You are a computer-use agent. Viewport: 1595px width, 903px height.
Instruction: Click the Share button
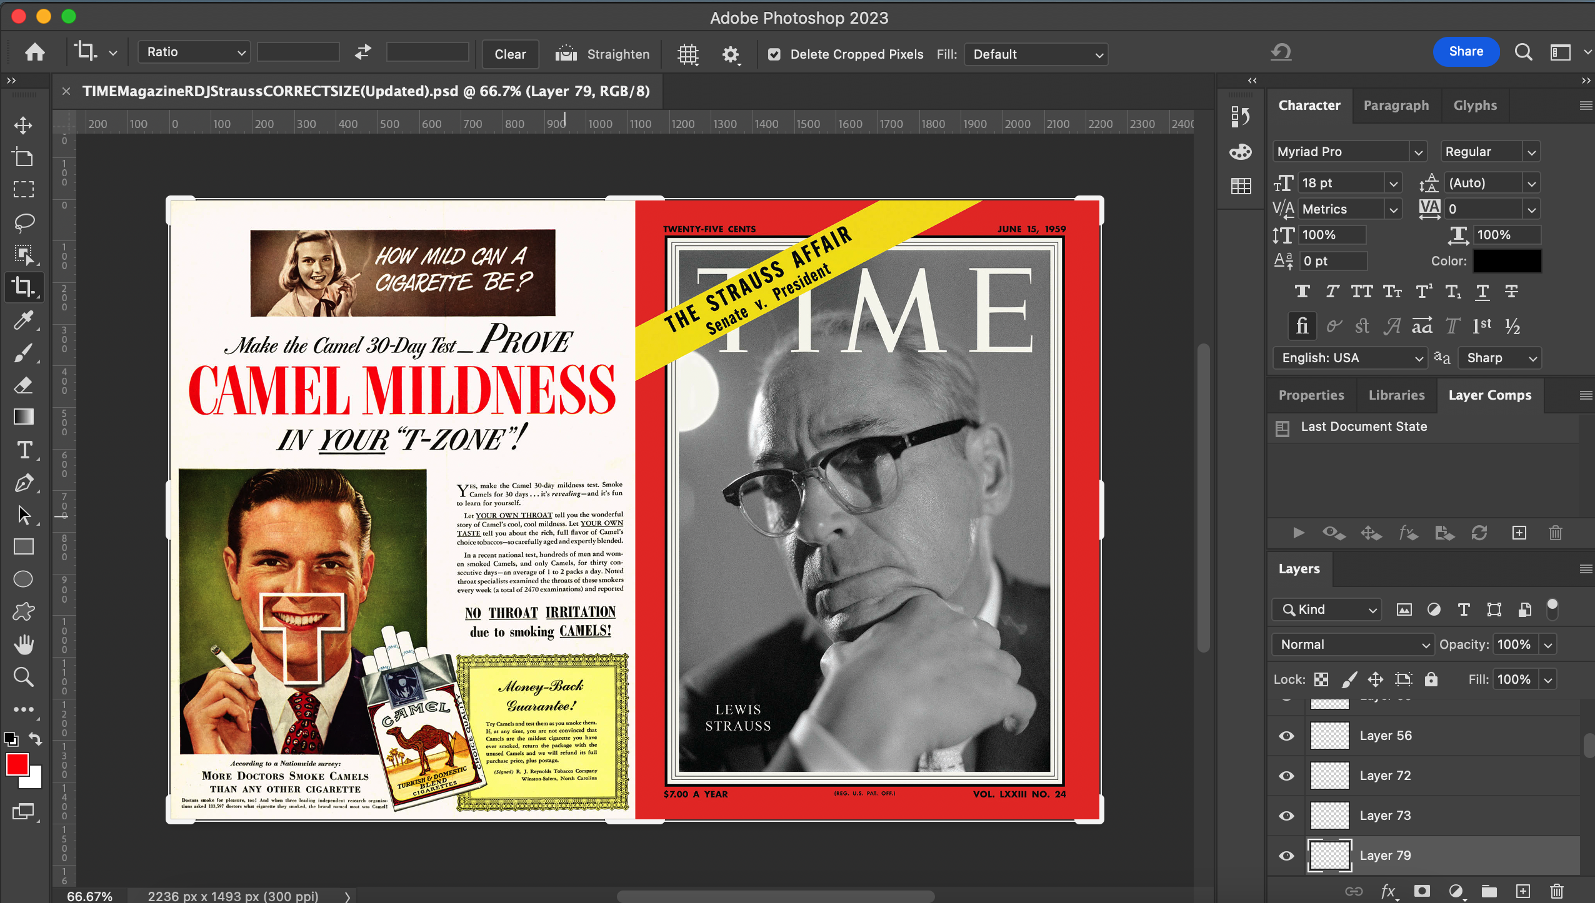pyautogui.click(x=1466, y=51)
